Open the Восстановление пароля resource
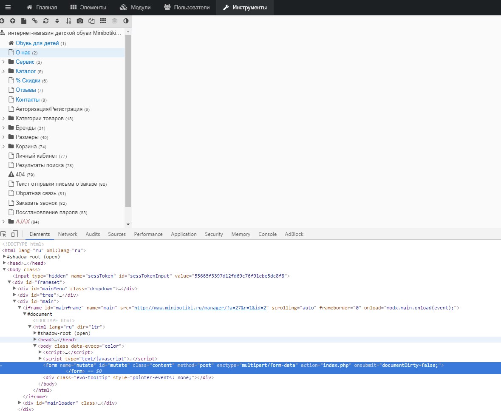501x411 pixels. pyautogui.click(x=47, y=212)
